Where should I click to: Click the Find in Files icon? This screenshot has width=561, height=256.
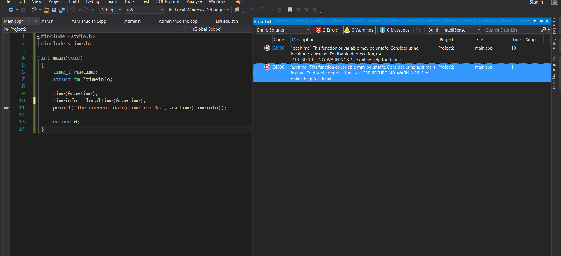coord(237,10)
